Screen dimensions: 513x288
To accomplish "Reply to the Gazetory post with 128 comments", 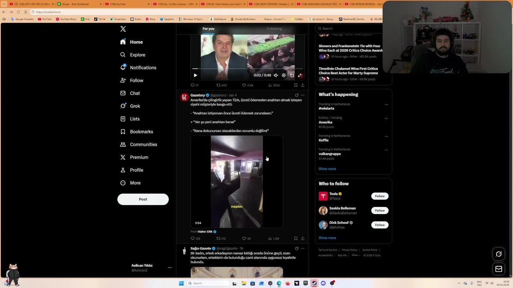I will point(195,238).
